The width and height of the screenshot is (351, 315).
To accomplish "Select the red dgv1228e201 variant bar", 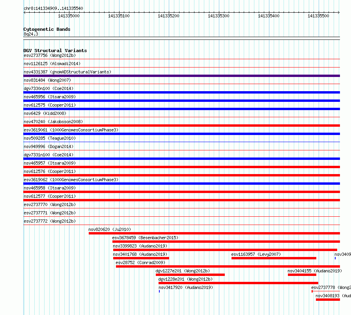I will coord(238,283).
